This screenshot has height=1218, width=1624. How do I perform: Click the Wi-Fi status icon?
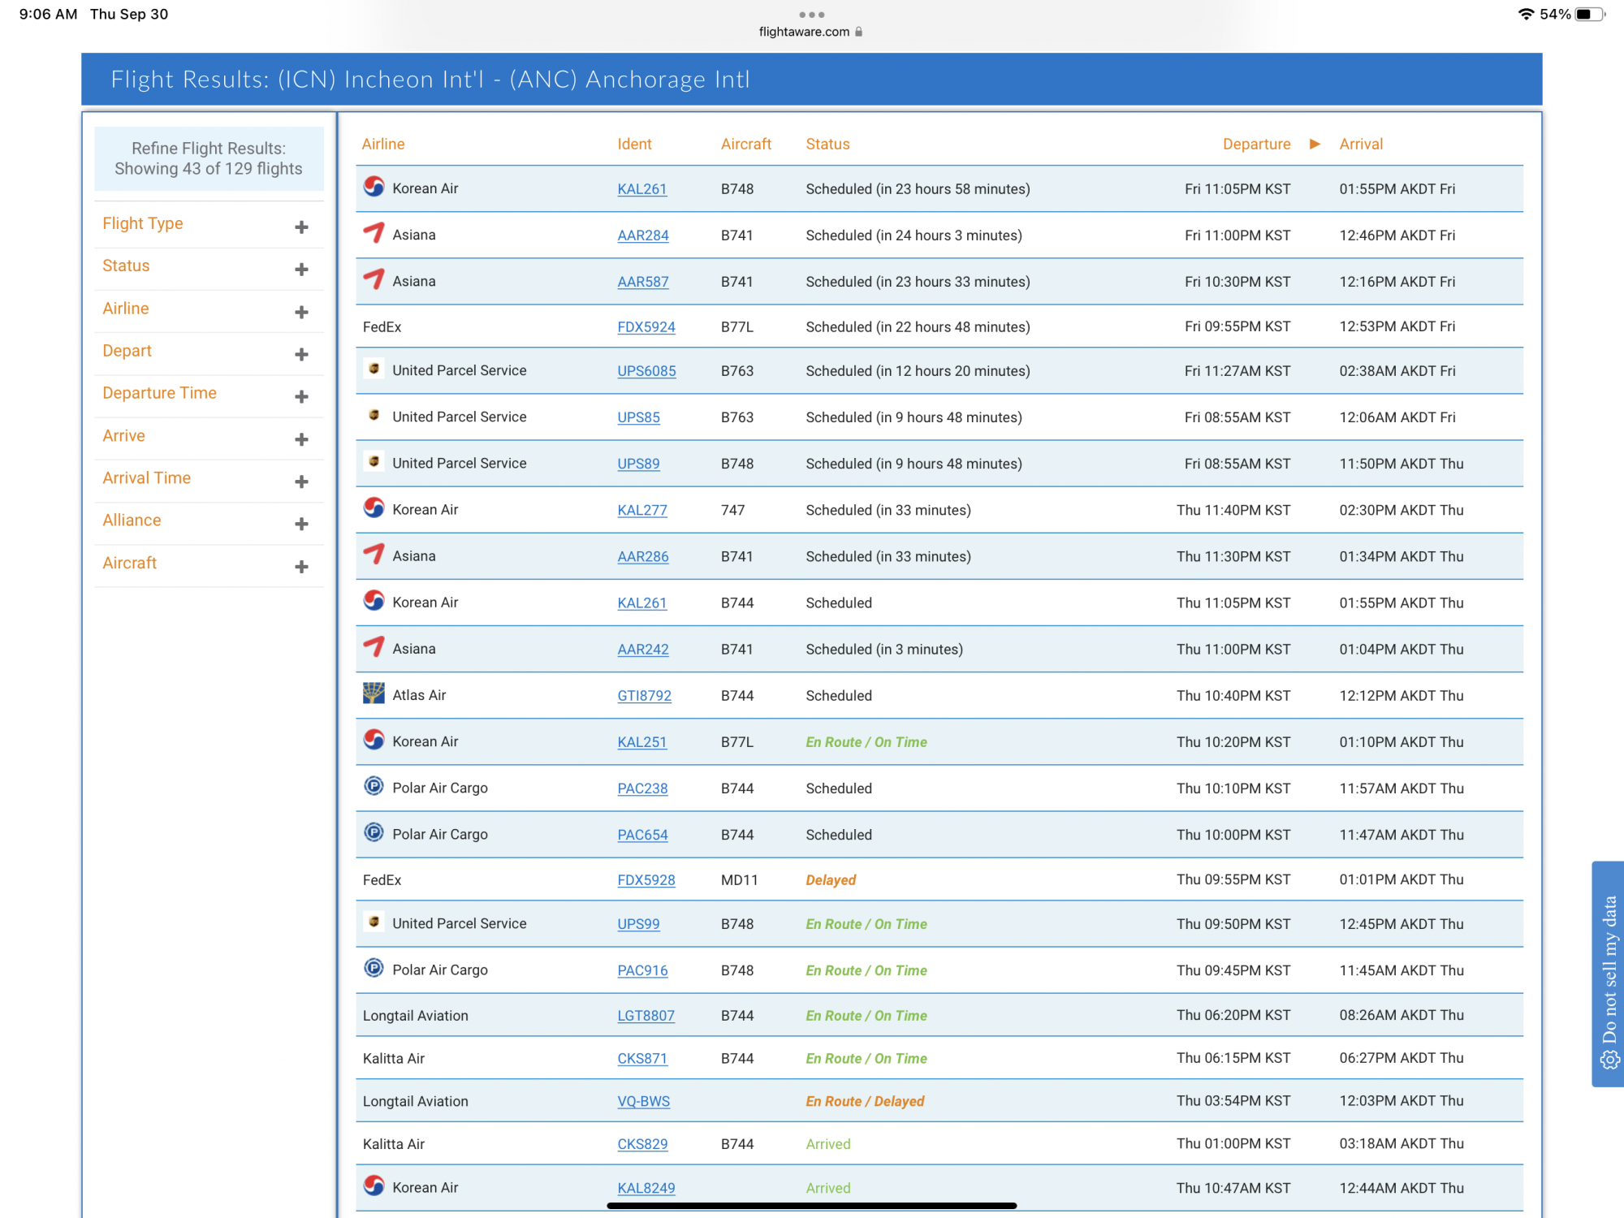(x=1526, y=14)
